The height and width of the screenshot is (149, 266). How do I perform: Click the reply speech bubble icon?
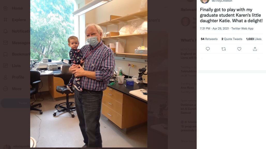click(208, 49)
